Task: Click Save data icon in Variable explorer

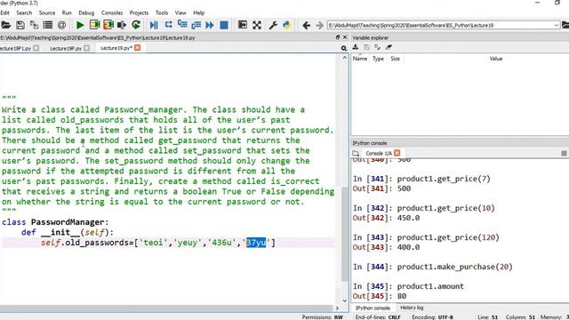Action: [367, 47]
